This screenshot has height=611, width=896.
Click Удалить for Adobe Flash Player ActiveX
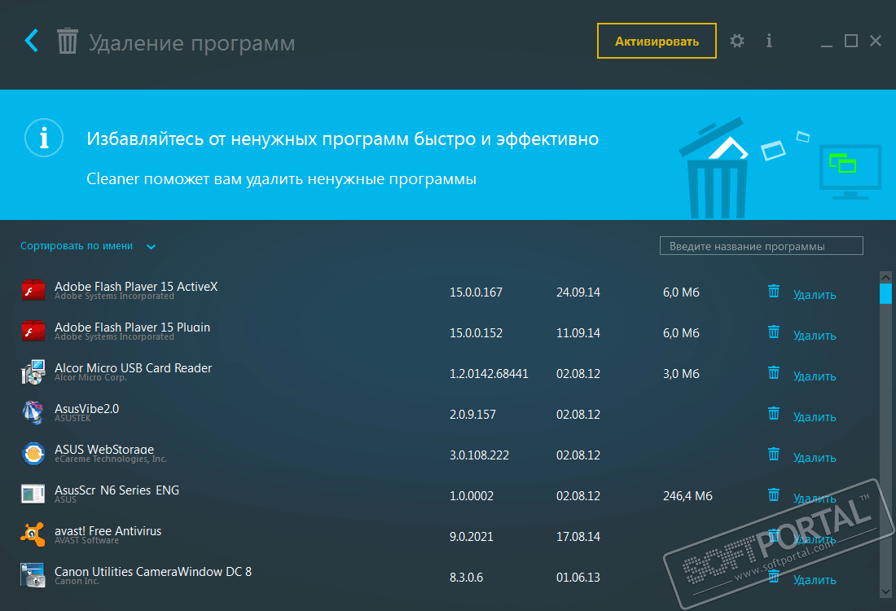point(815,295)
